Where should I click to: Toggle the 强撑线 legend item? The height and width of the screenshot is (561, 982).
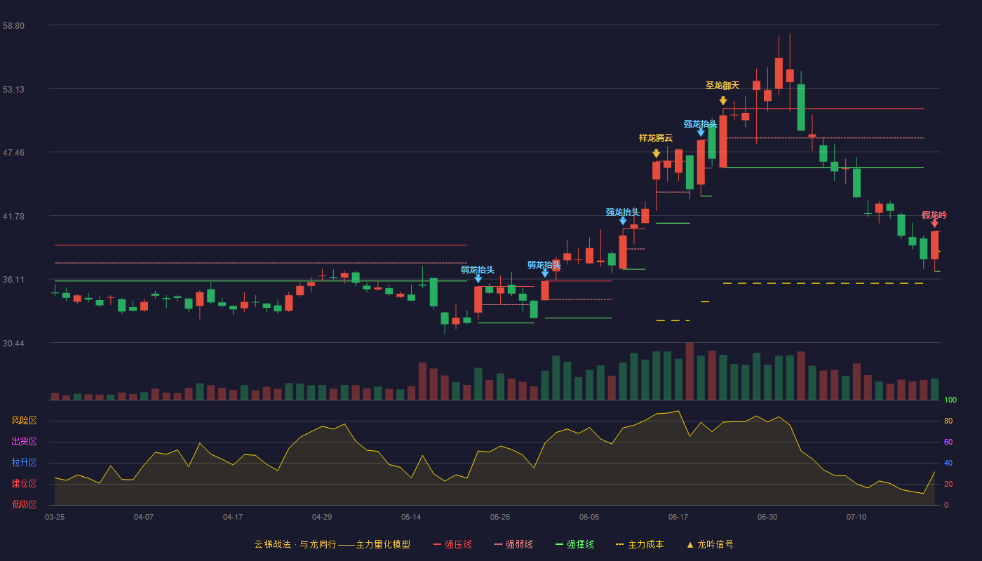point(574,544)
